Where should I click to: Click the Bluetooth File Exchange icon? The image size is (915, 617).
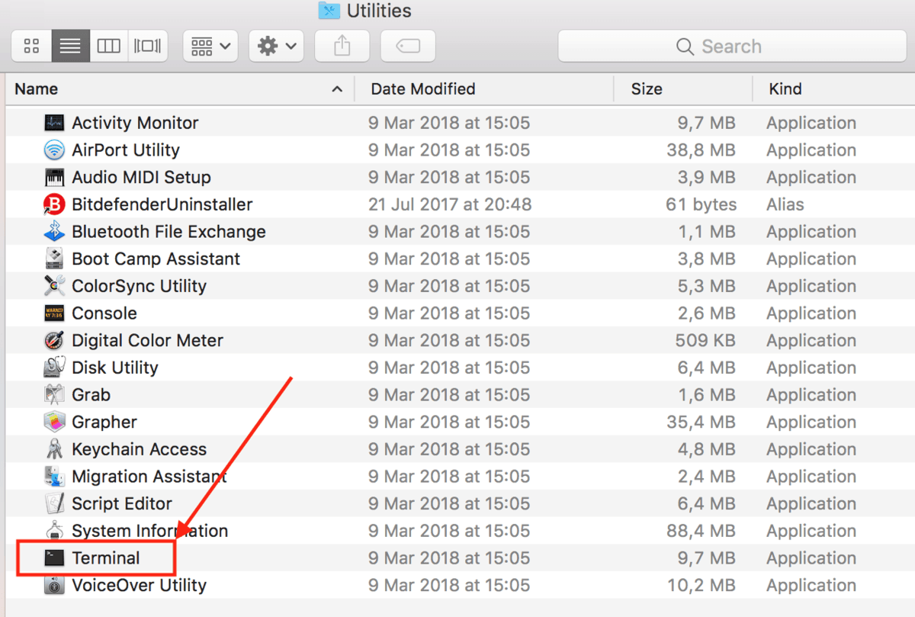coord(55,232)
